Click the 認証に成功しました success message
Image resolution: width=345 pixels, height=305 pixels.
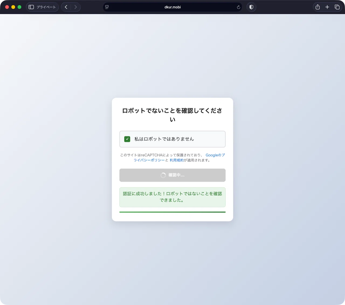pos(172,197)
